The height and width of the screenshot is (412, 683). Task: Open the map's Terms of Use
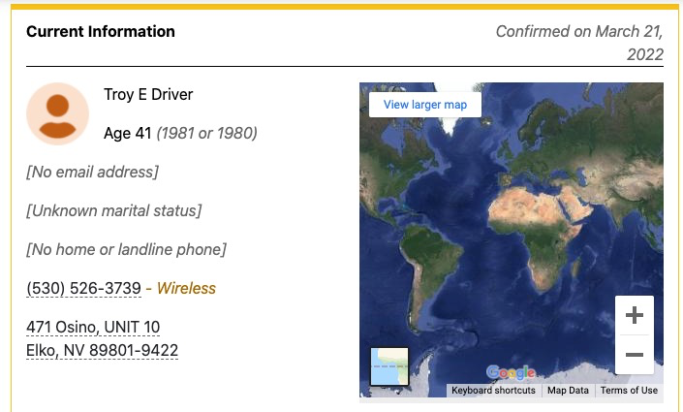[x=629, y=391]
